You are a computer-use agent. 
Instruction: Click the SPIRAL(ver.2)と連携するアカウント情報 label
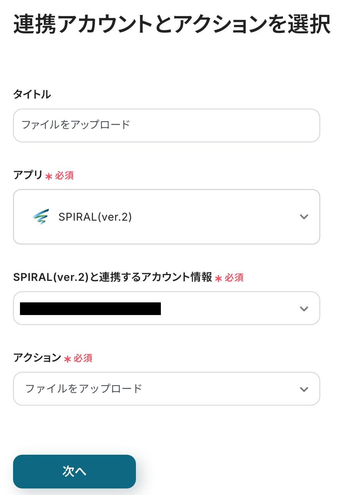(112, 277)
